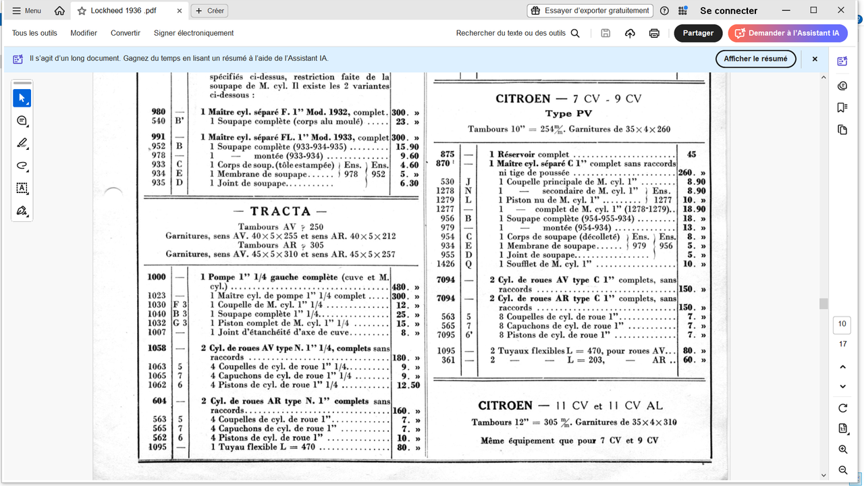This screenshot has height=486, width=864.
Task: Click the 'Tambours AR ⌀ 305' line
Action: (280, 245)
